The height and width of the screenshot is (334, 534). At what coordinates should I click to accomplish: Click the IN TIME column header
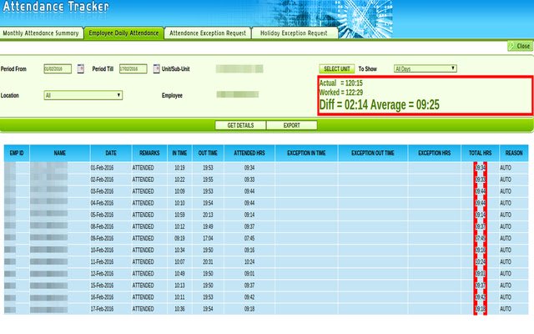click(179, 153)
